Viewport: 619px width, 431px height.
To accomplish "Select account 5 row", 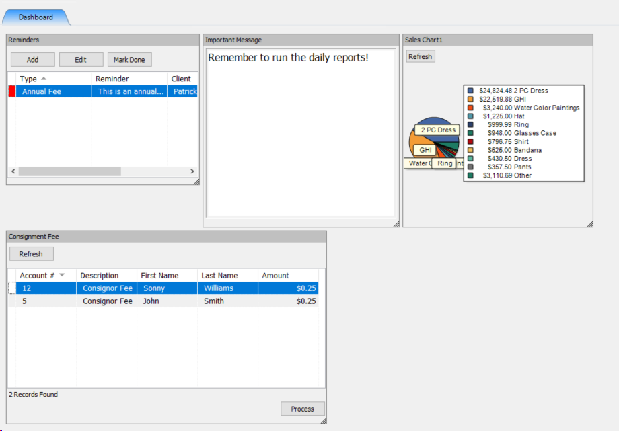I will click(x=163, y=301).
